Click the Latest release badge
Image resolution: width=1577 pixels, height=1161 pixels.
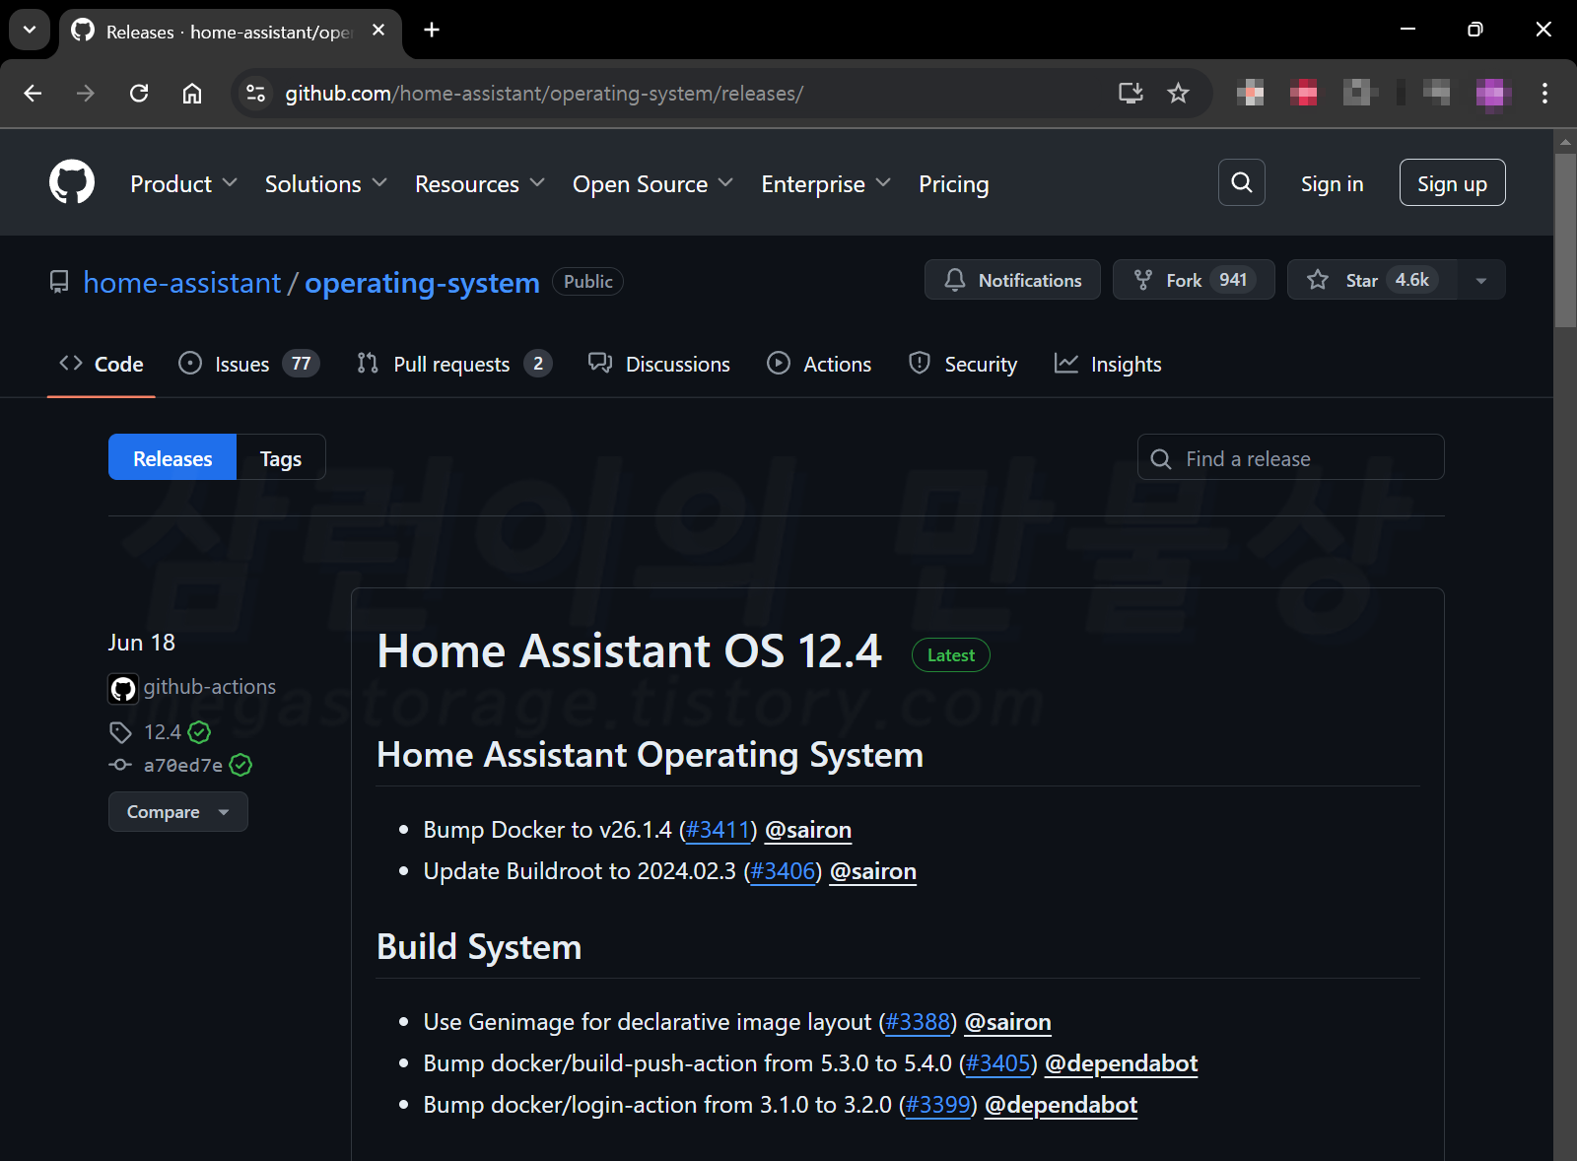(x=951, y=655)
